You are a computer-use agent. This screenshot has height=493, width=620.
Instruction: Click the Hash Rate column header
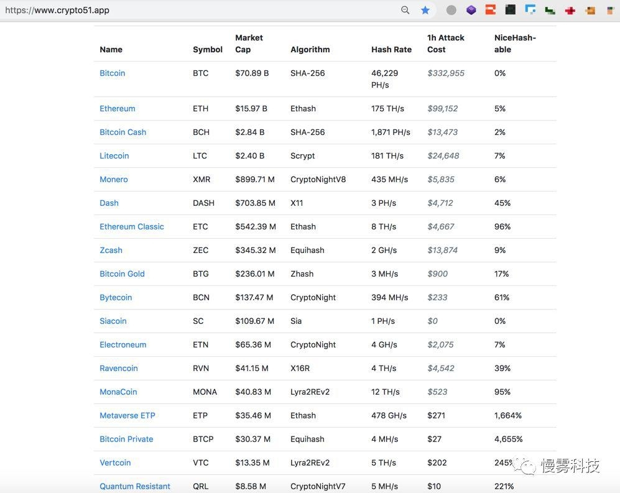pos(391,49)
